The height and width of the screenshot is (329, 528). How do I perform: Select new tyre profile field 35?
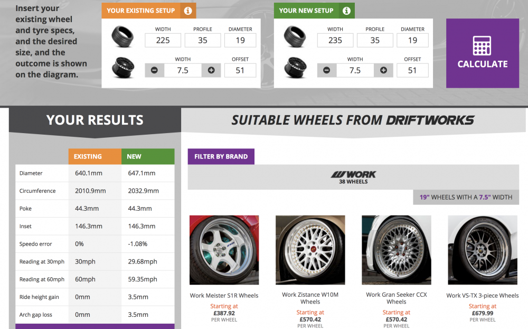click(x=375, y=41)
